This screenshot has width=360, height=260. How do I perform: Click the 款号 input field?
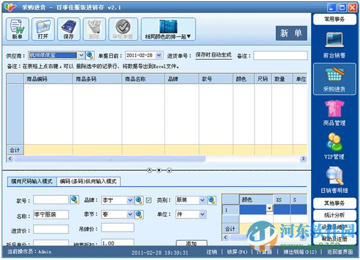(x=51, y=200)
